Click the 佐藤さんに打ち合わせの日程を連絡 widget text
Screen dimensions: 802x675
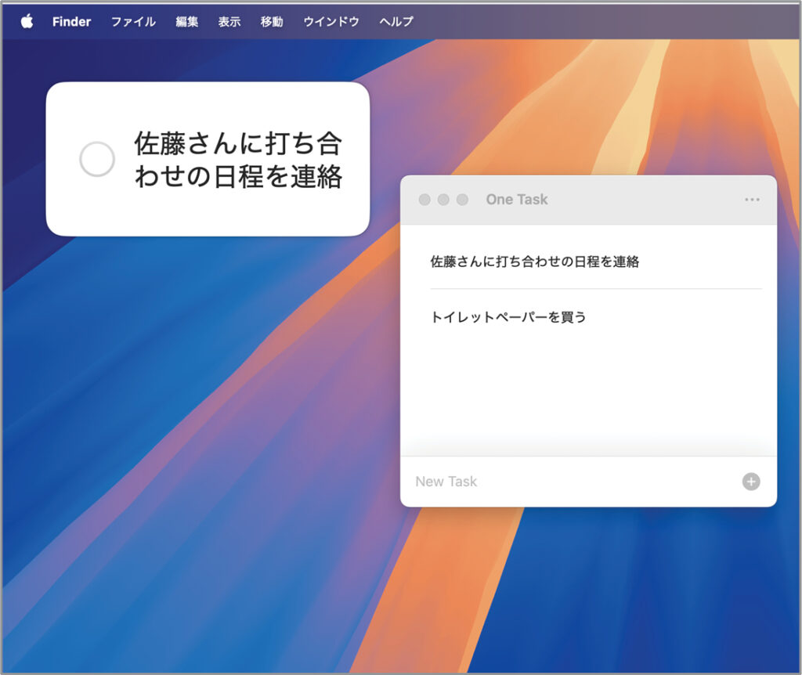238,159
